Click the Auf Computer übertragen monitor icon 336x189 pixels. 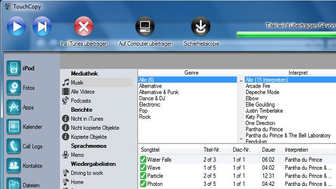tap(145, 26)
